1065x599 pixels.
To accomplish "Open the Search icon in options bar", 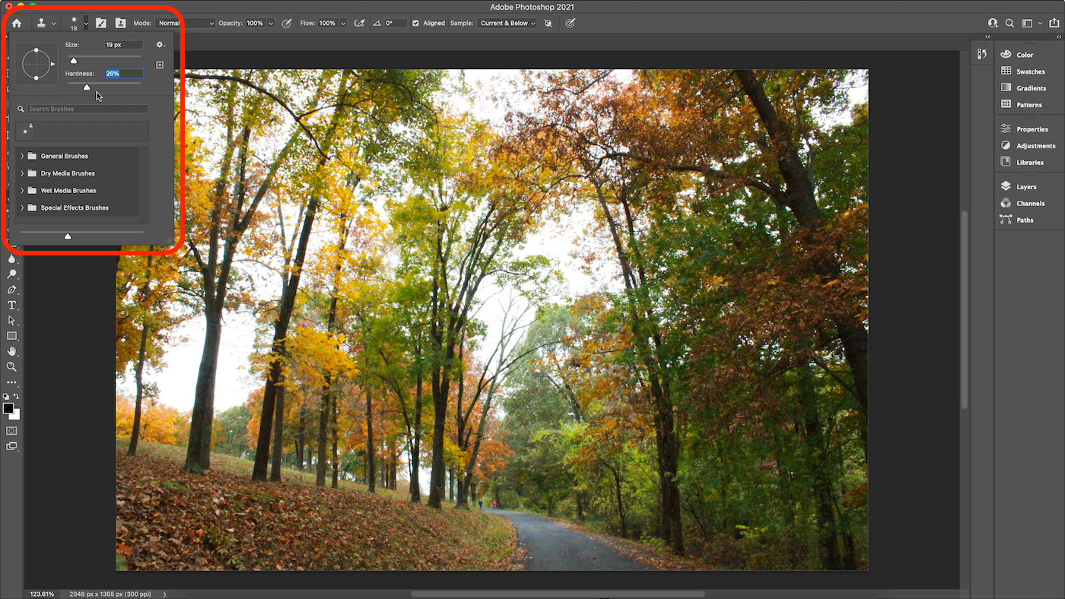I will pos(1010,24).
